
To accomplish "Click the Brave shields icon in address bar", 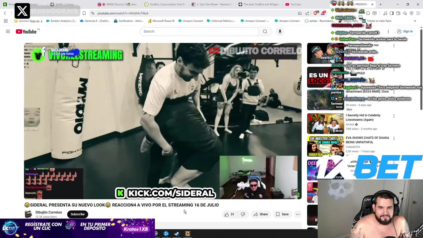I will tap(315, 13).
